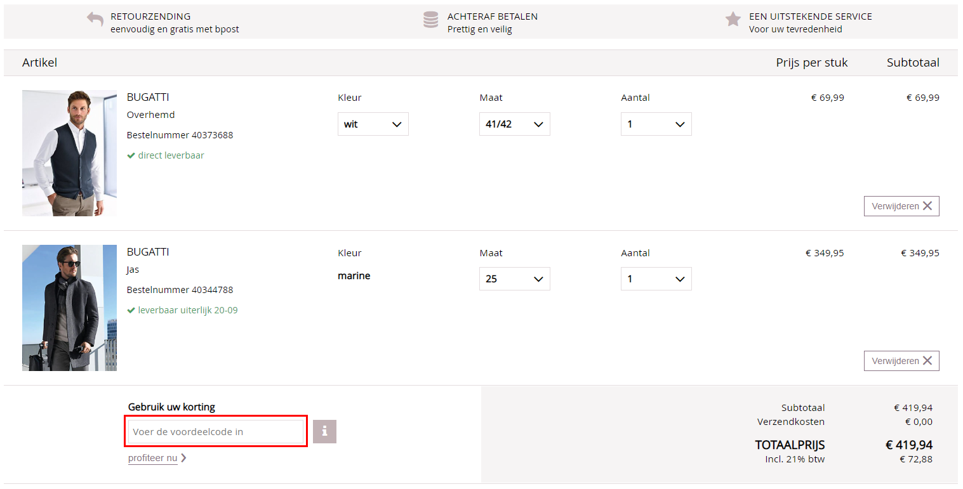This screenshot has height=489, width=963.
Task: Click the 'Gebruik uw korting' label
Action: pyautogui.click(x=171, y=407)
